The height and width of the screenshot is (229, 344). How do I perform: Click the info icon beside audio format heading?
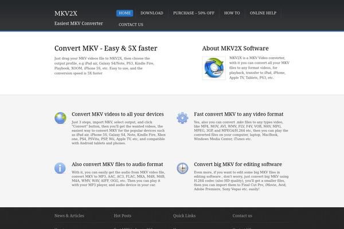pyautogui.click(x=60, y=168)
